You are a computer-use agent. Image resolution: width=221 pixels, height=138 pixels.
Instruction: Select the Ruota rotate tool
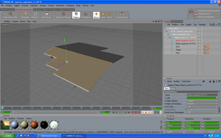pos(109,15)
